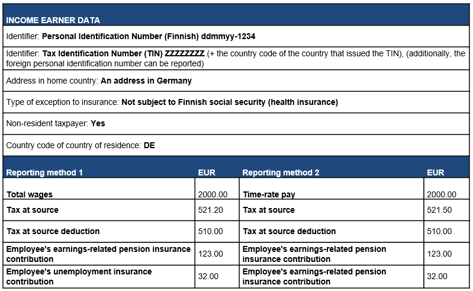Click the EUR header beside Reporting method 2
Viewport: 473px width, 291px height.
[x=435, y=172]
